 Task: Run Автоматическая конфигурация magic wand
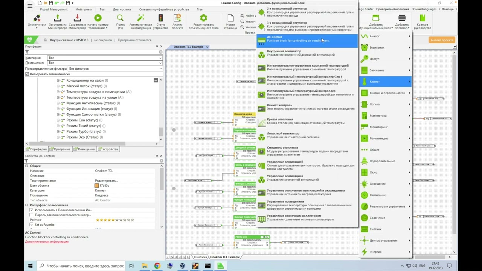click(140, 18)
